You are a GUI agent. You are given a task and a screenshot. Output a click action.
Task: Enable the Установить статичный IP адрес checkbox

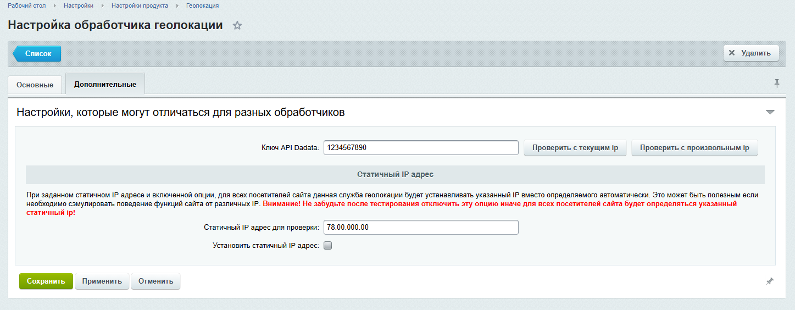328,246
